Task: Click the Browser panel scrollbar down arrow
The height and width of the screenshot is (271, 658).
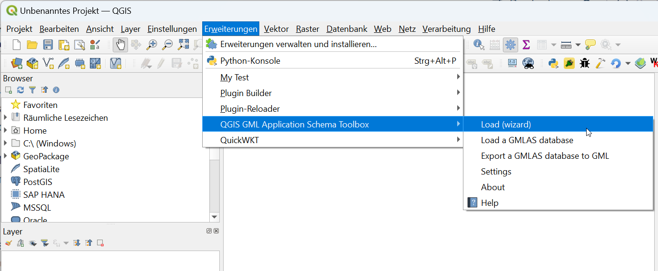Action: 215,217
